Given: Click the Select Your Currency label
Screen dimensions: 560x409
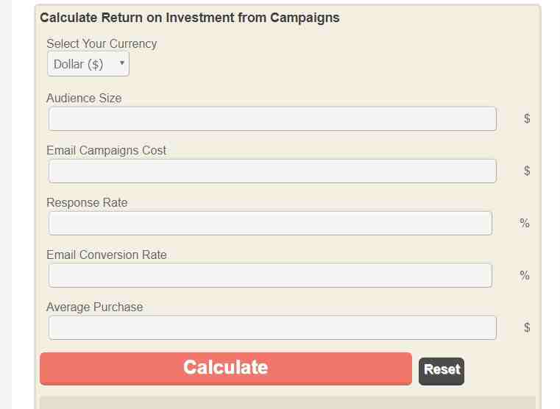Looking at the screenshot, I should (102, 43).
